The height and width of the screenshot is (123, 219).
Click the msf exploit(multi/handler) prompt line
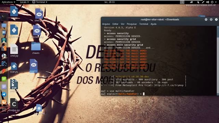pos(123,94)
